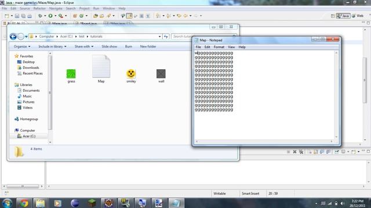
Task: Open Notepad Help menu
Action: (242, 47)
